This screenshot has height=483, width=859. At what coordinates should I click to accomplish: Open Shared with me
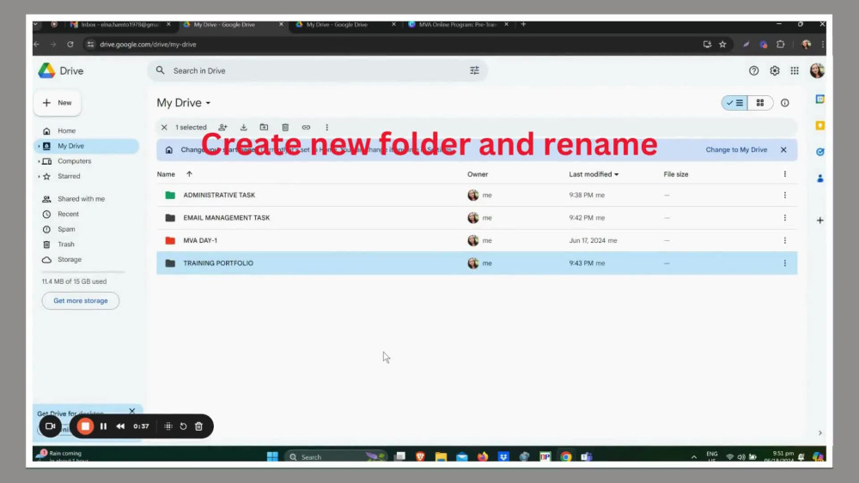tap(81, 199)
